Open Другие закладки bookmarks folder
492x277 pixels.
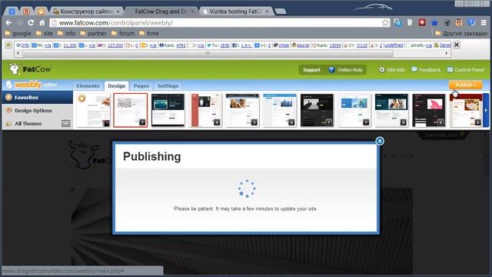(x=461, y=33)
